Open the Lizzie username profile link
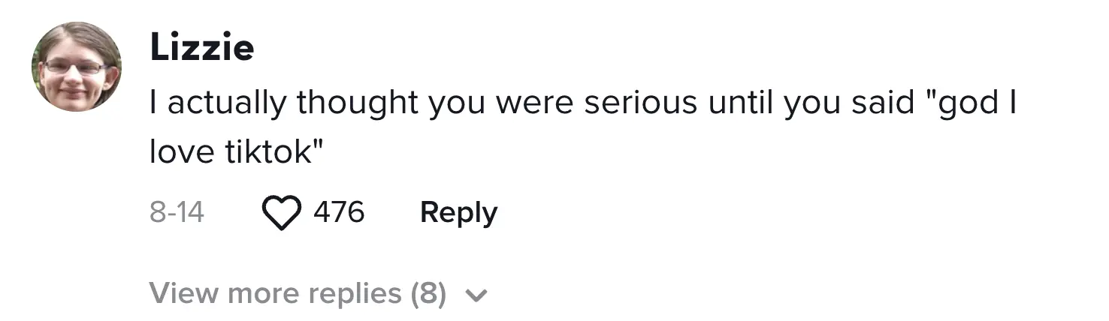The height and width of the screenshot is (321, 1109). coord(201,49)
